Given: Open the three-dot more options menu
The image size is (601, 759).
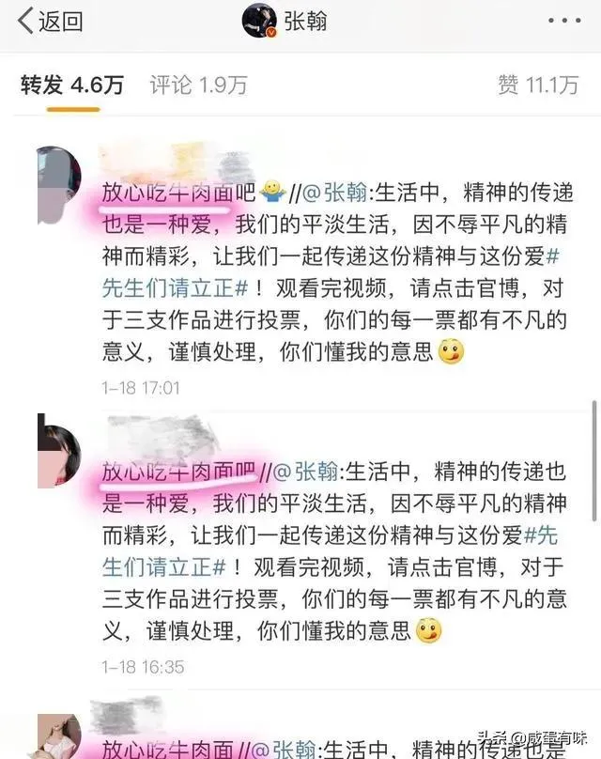Looking at the screenshot, I should point(564,21).
